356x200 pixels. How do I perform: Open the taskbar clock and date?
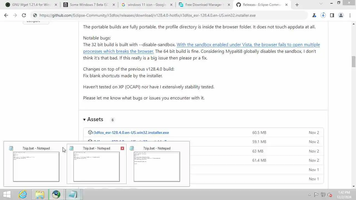tap(344, 194)
